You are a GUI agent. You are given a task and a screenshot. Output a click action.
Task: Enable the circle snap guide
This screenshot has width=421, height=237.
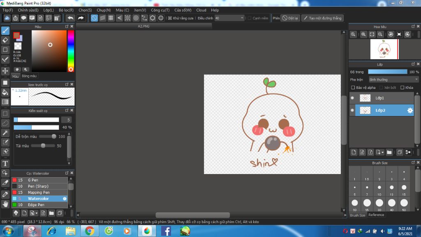point(136,18)
